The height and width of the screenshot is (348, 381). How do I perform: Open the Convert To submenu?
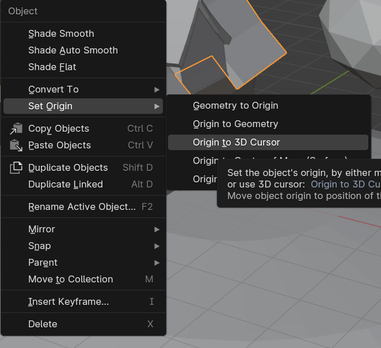pos(83,89)
